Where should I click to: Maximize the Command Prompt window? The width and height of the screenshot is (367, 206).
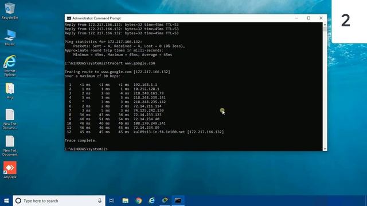(309, 18)
